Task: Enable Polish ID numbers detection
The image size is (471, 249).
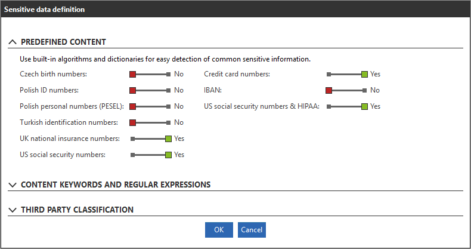Action: point(151,90)
